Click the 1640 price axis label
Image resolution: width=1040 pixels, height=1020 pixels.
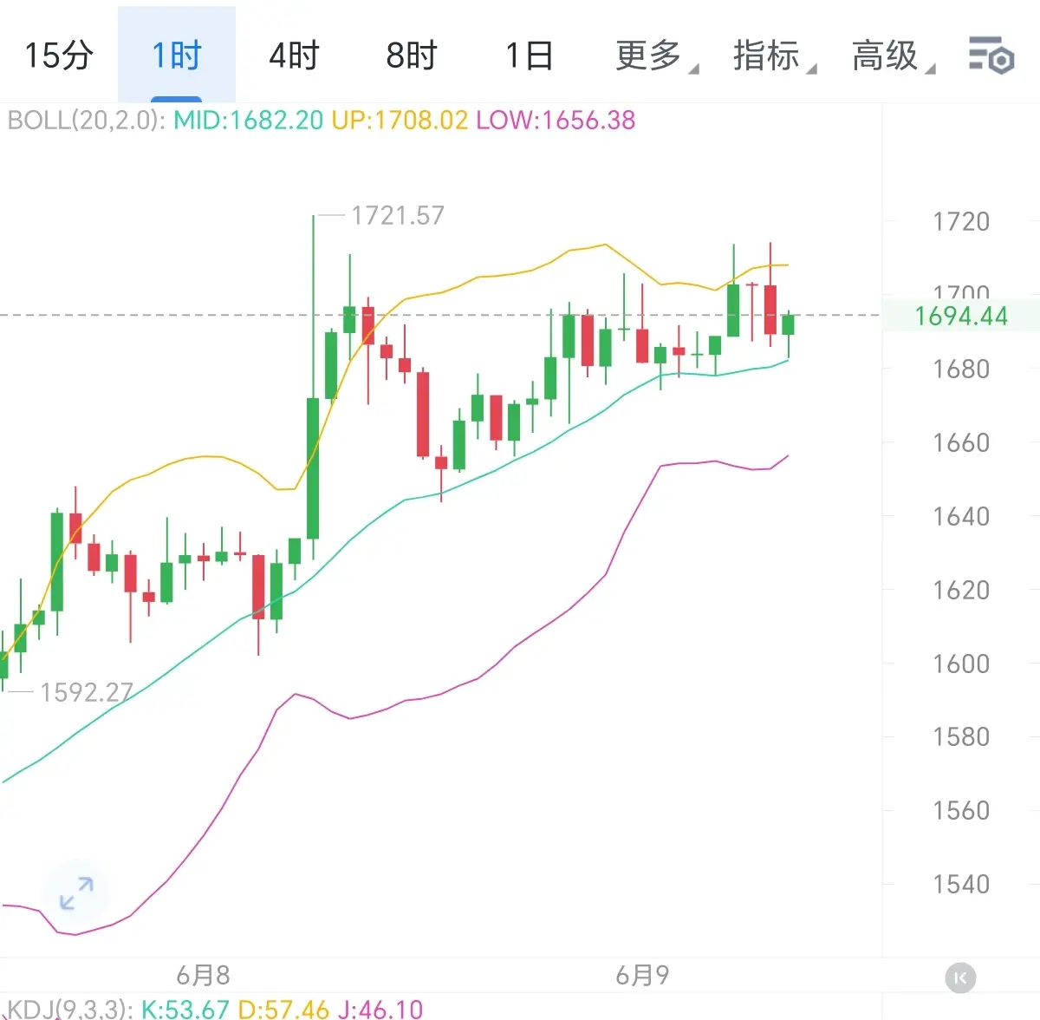961,517
